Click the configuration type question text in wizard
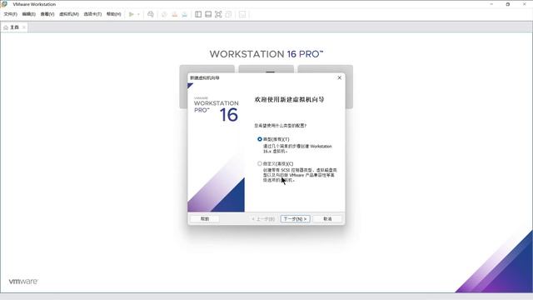533x300 pixels. [281, 126]
